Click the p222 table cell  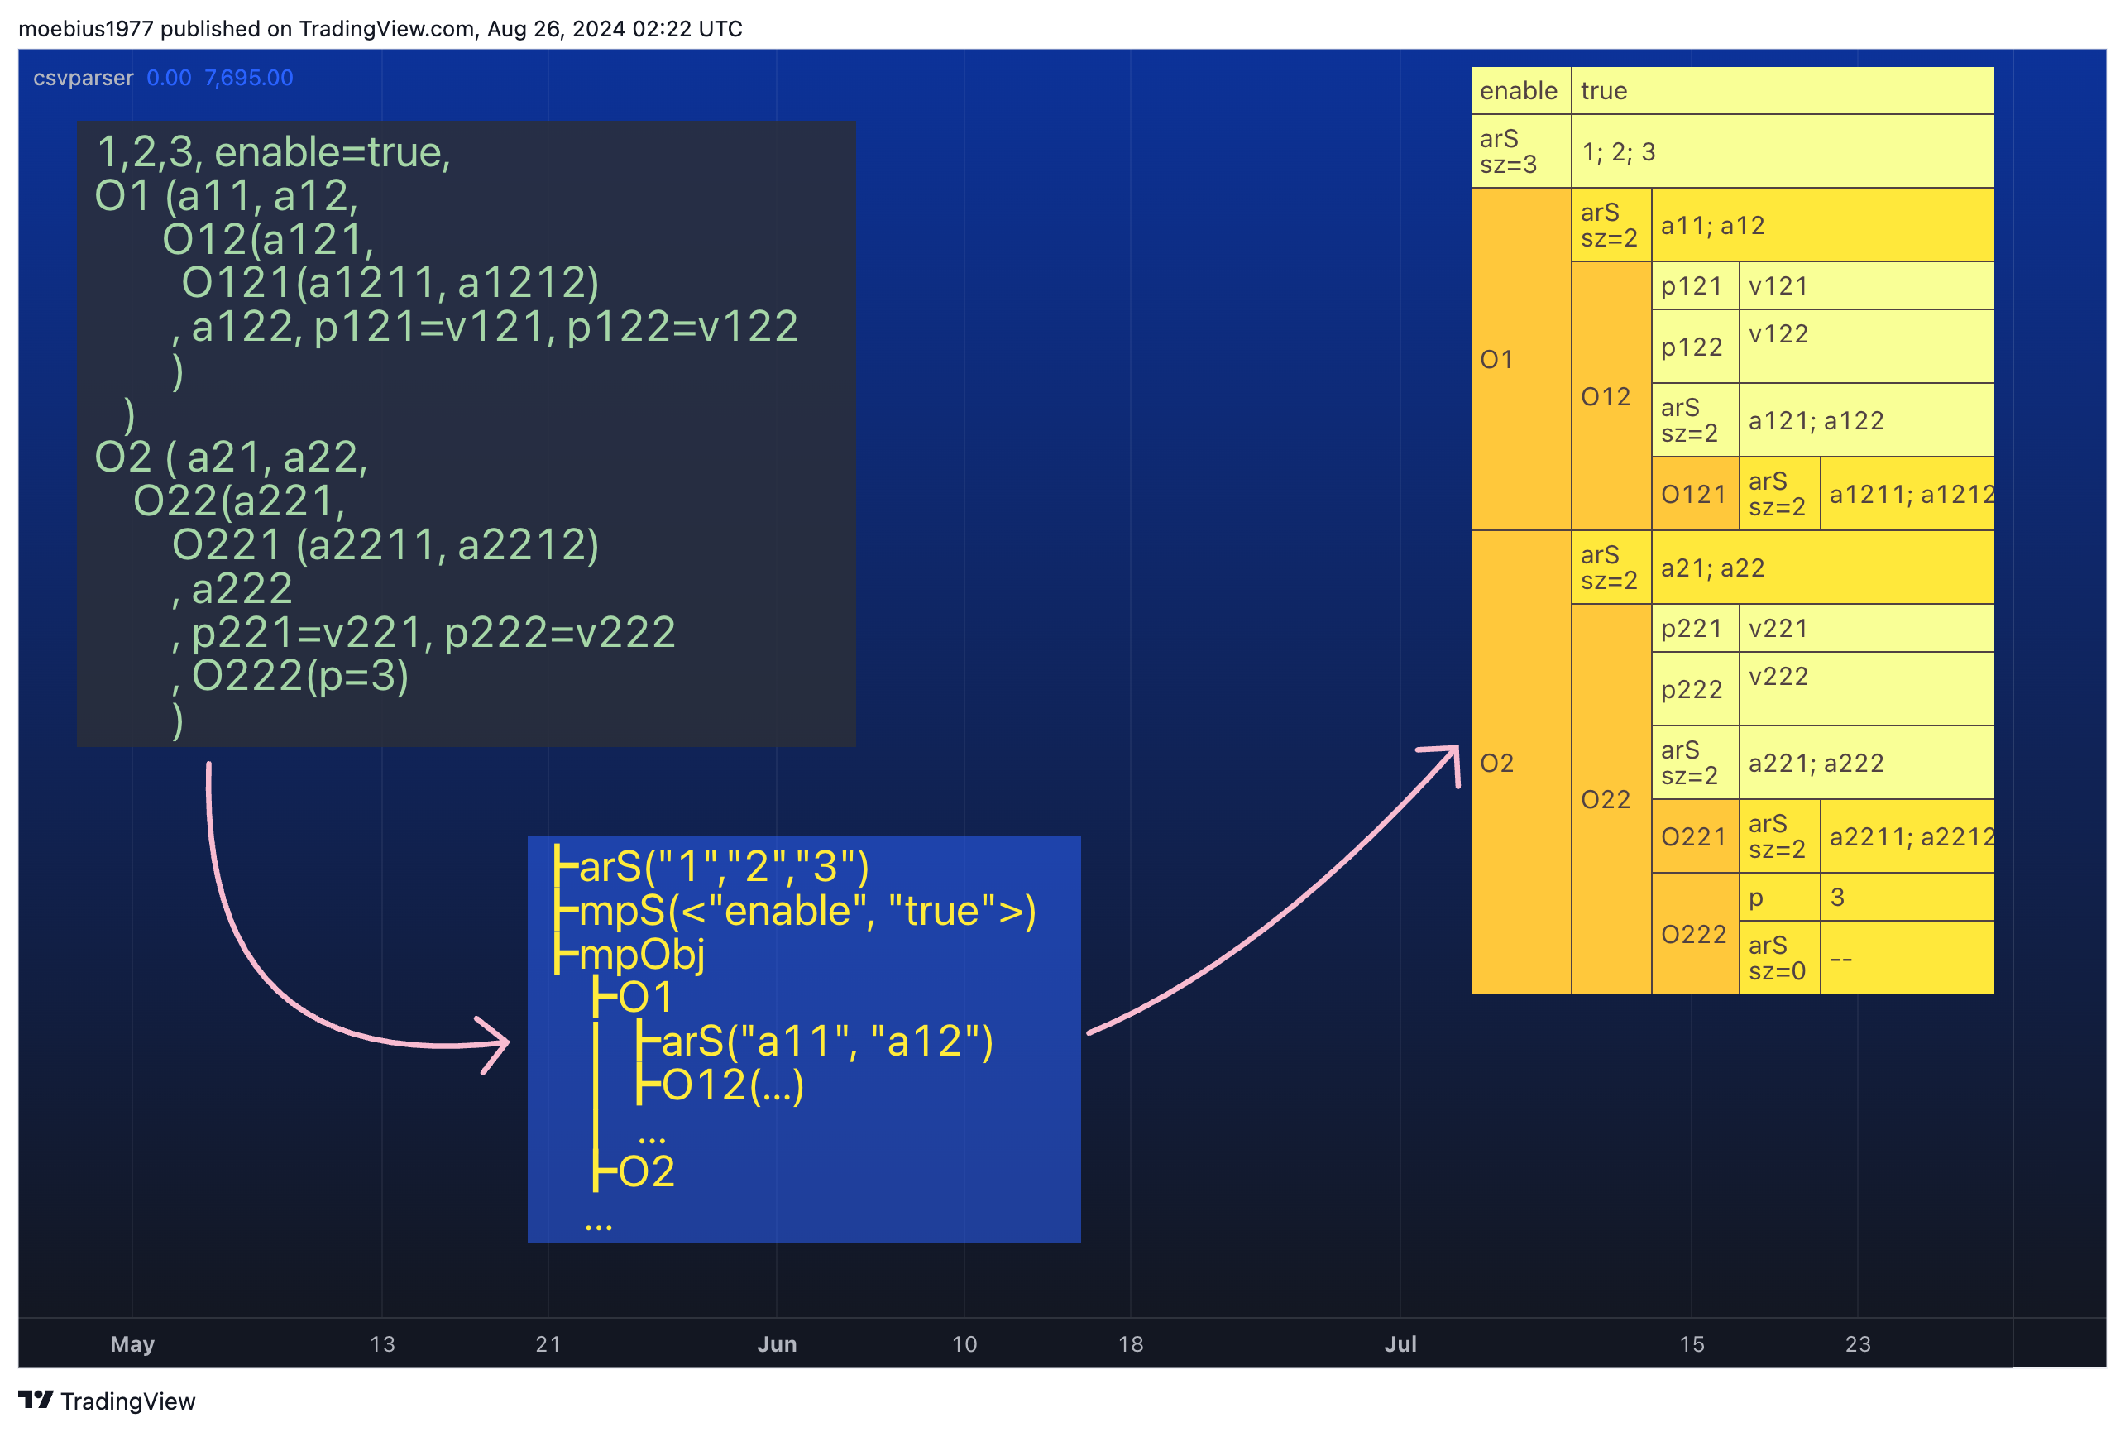[x=1695, y=689]
